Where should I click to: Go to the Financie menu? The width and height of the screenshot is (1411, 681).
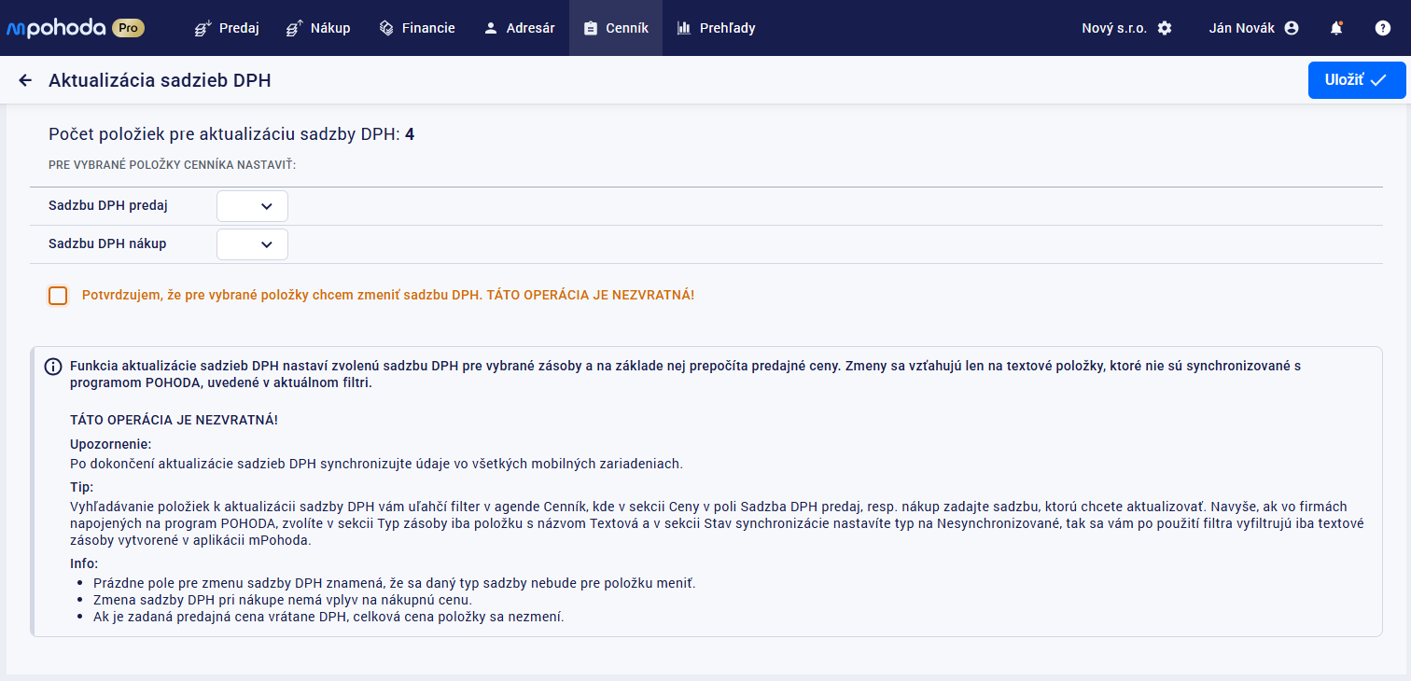(x=417, y=28)
